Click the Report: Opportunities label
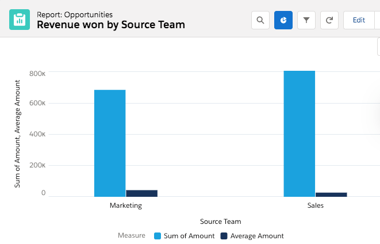The height and width of the screenshot is (244, 380). point(75,14)
